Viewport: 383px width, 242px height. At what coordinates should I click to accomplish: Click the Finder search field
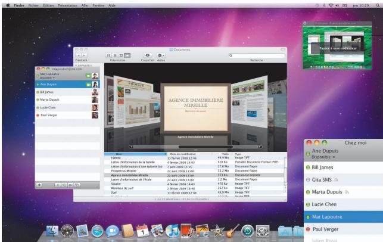(x=257, y=56)
